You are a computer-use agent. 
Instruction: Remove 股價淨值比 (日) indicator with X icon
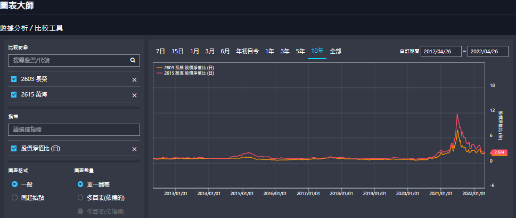(134, 149)
